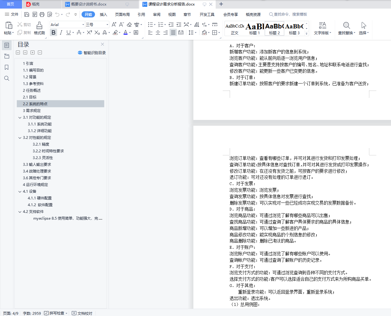Click text highlight color pen
391x316 pixels.
115,32
